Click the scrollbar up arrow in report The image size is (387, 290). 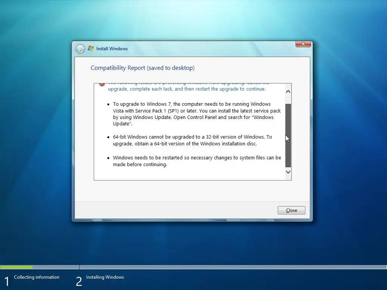point(288,92)
